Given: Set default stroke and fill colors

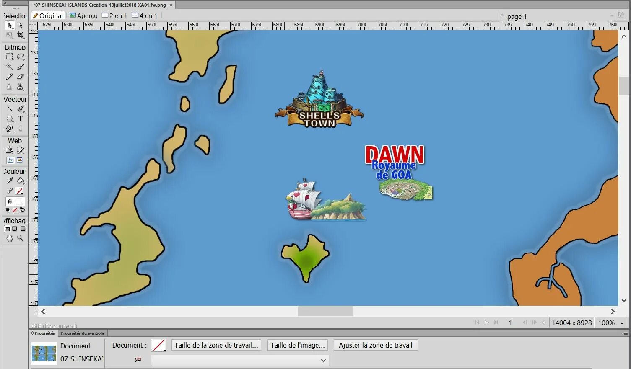Looking at the screenshot, I should [x=8, y=210].
